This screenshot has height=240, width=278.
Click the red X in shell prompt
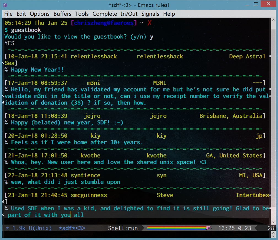[x=149, y=23]
